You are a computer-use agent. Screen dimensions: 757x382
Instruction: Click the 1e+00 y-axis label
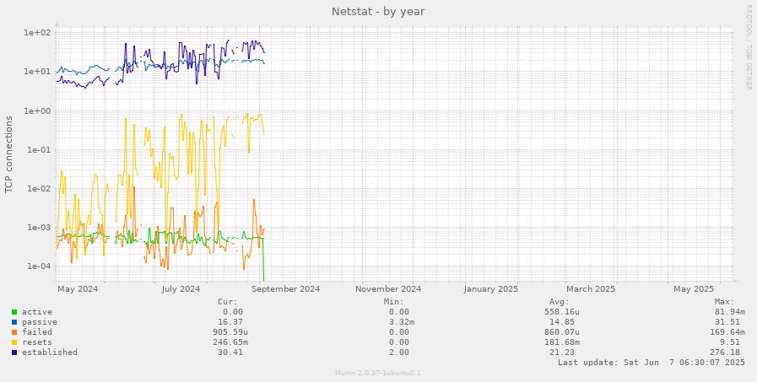pyautogui.click(x=38, y=111)
